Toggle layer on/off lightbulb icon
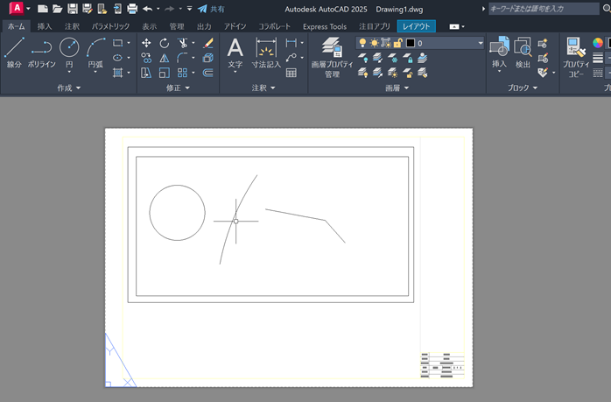The height and width of the screenshot is (402, 611). [x=363, y=43]
